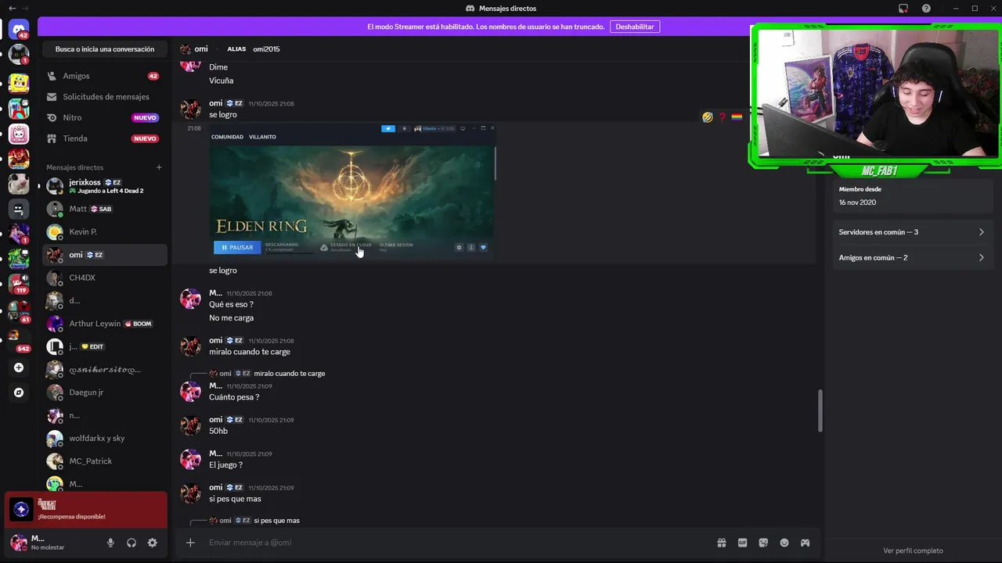Open the emoji picker
The width and height of the screenshot is (1002, 563).
(x=784, y=543)
